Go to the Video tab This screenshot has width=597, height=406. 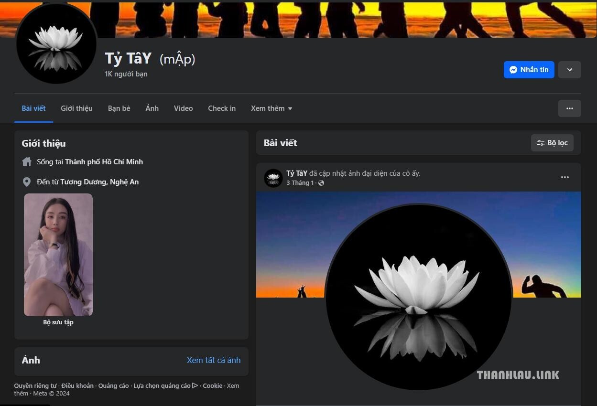183,108
